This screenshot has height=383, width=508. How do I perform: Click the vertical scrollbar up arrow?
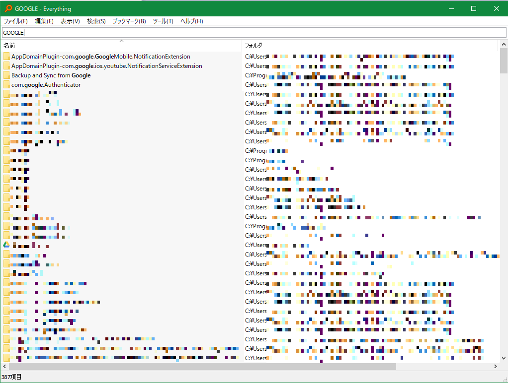tap(504, 44)
